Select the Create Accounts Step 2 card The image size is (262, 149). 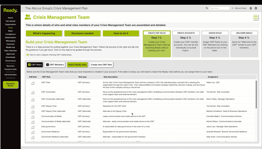[x=186, y=44]
